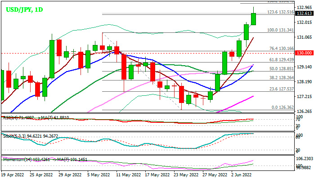Click the 25 Apr 2022 date label
This screenshot has width=314, height=179.
click(41, 175)
